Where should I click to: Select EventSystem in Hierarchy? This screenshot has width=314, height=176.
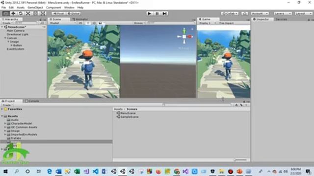tap(15, 49)
